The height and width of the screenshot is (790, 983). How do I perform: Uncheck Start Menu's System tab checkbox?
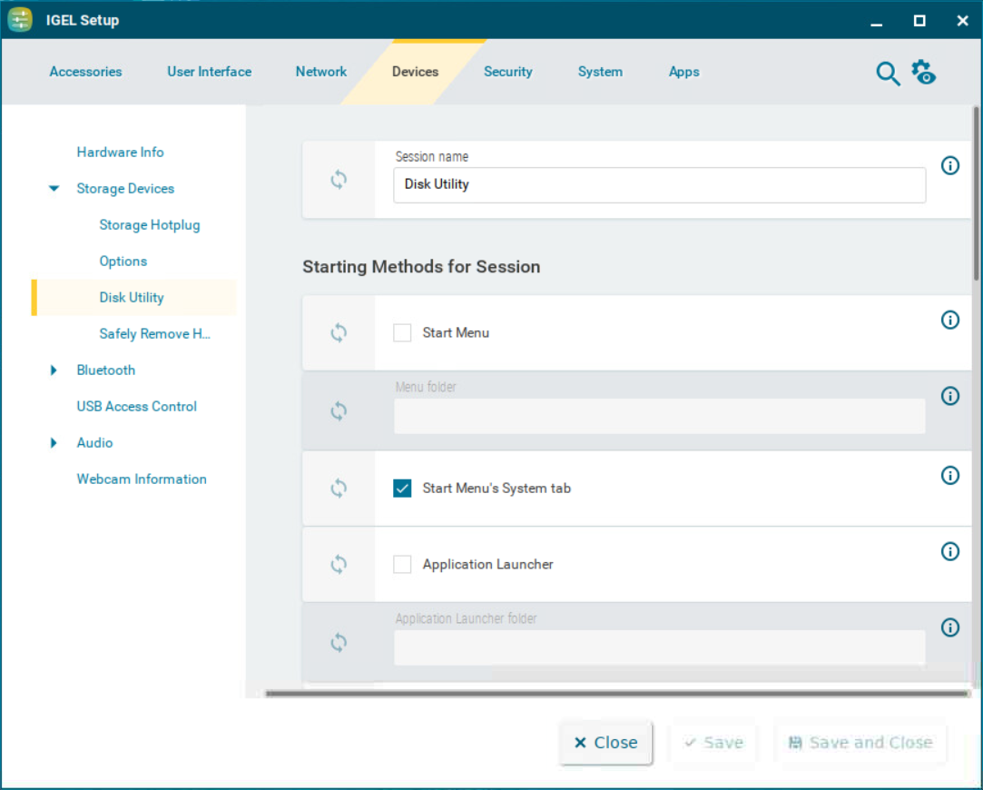tap(402, 489)
